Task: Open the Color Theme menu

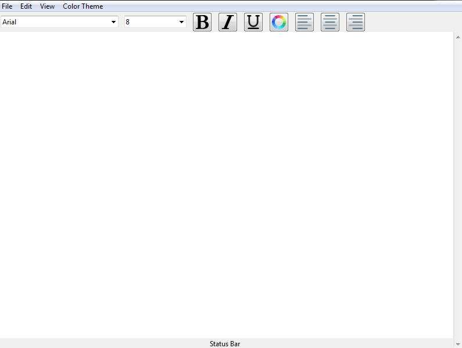Action: [83, 6]
